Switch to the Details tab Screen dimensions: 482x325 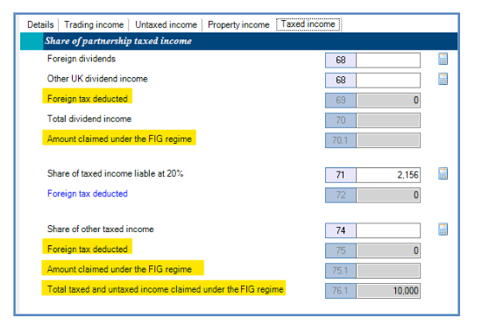pyautogui.click(x=40, y=25)
